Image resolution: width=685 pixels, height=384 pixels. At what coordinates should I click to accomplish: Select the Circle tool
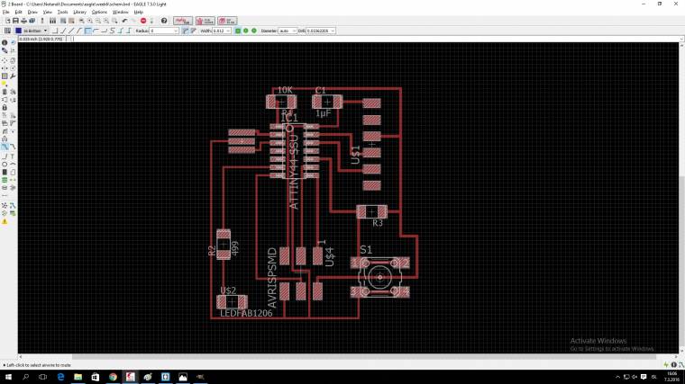(x=5, y=165)
